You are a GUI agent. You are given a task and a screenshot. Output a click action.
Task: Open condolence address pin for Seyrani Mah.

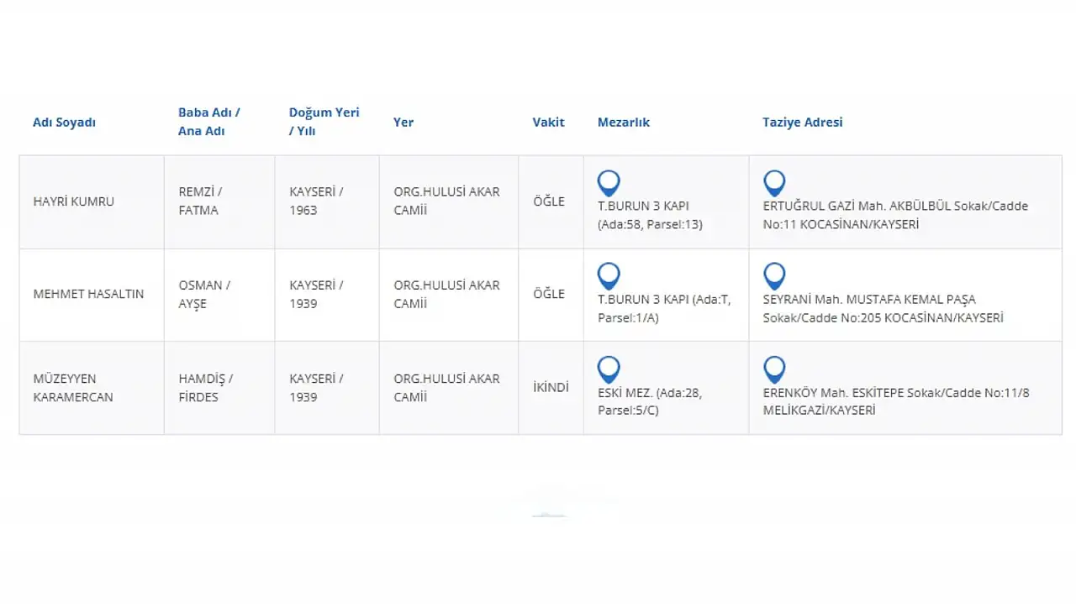pos(774,276)
